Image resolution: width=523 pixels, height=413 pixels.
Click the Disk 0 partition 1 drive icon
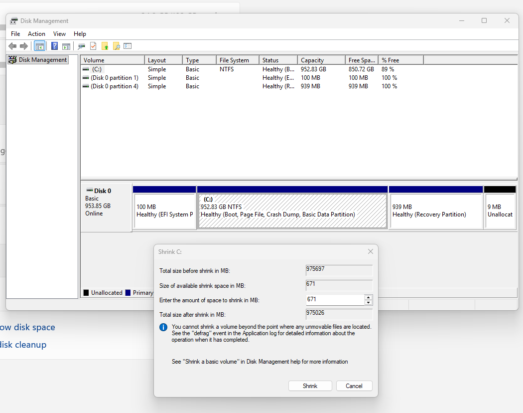(x=86, y=77)
